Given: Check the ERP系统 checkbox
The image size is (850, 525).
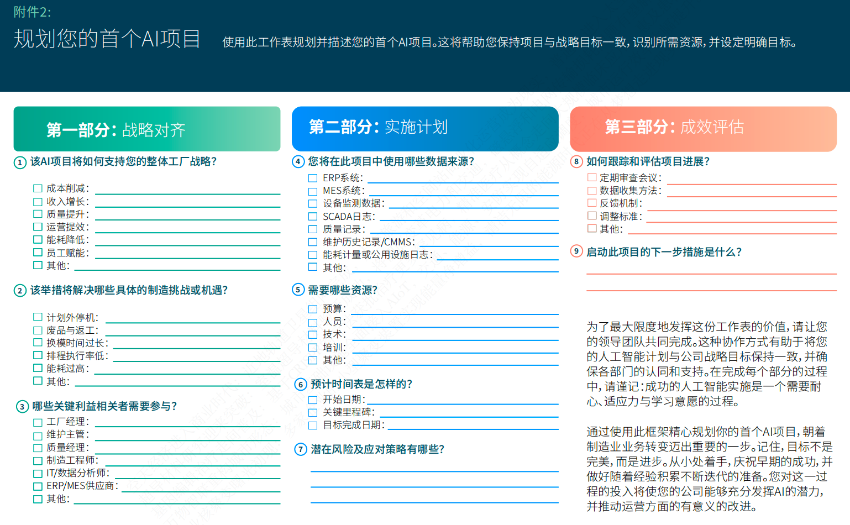Looking at the screenshot, I should tap(313, 178).
